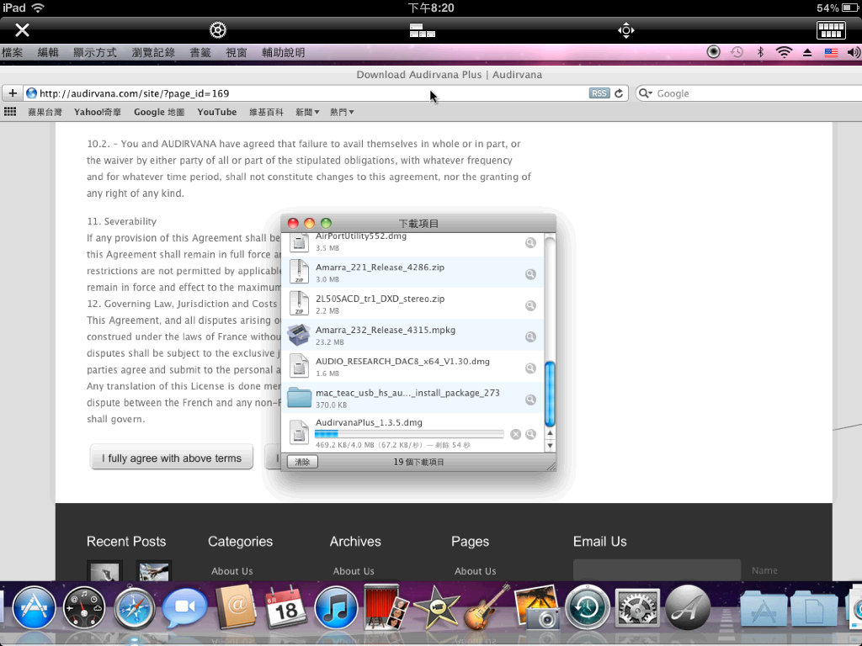Image resolution: width=862 pixels, height=646 pixels.
Task: Expand the 新聞 bookmarks dropdown
Action: coord(307,112)
